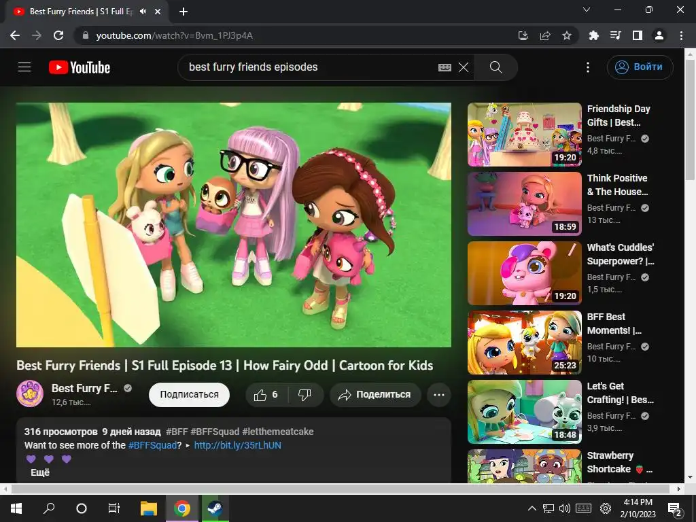696x522 pixels.
Task: Run the search with the magnifier button
Action: 495,67
